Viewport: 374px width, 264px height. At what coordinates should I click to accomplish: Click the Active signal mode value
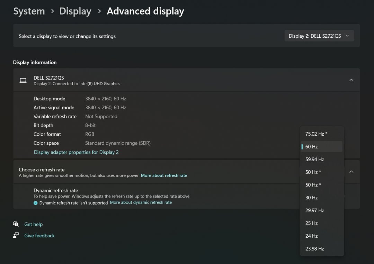point(105,108)
